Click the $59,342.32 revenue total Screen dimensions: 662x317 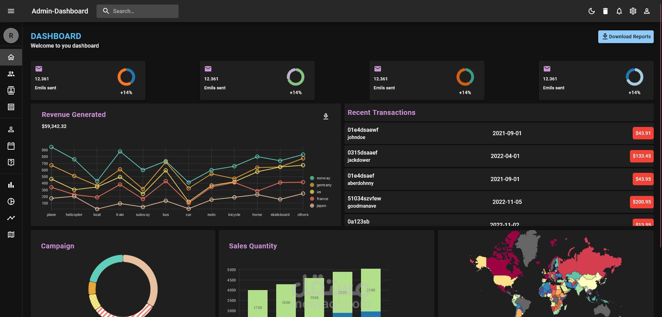point(54,126)
